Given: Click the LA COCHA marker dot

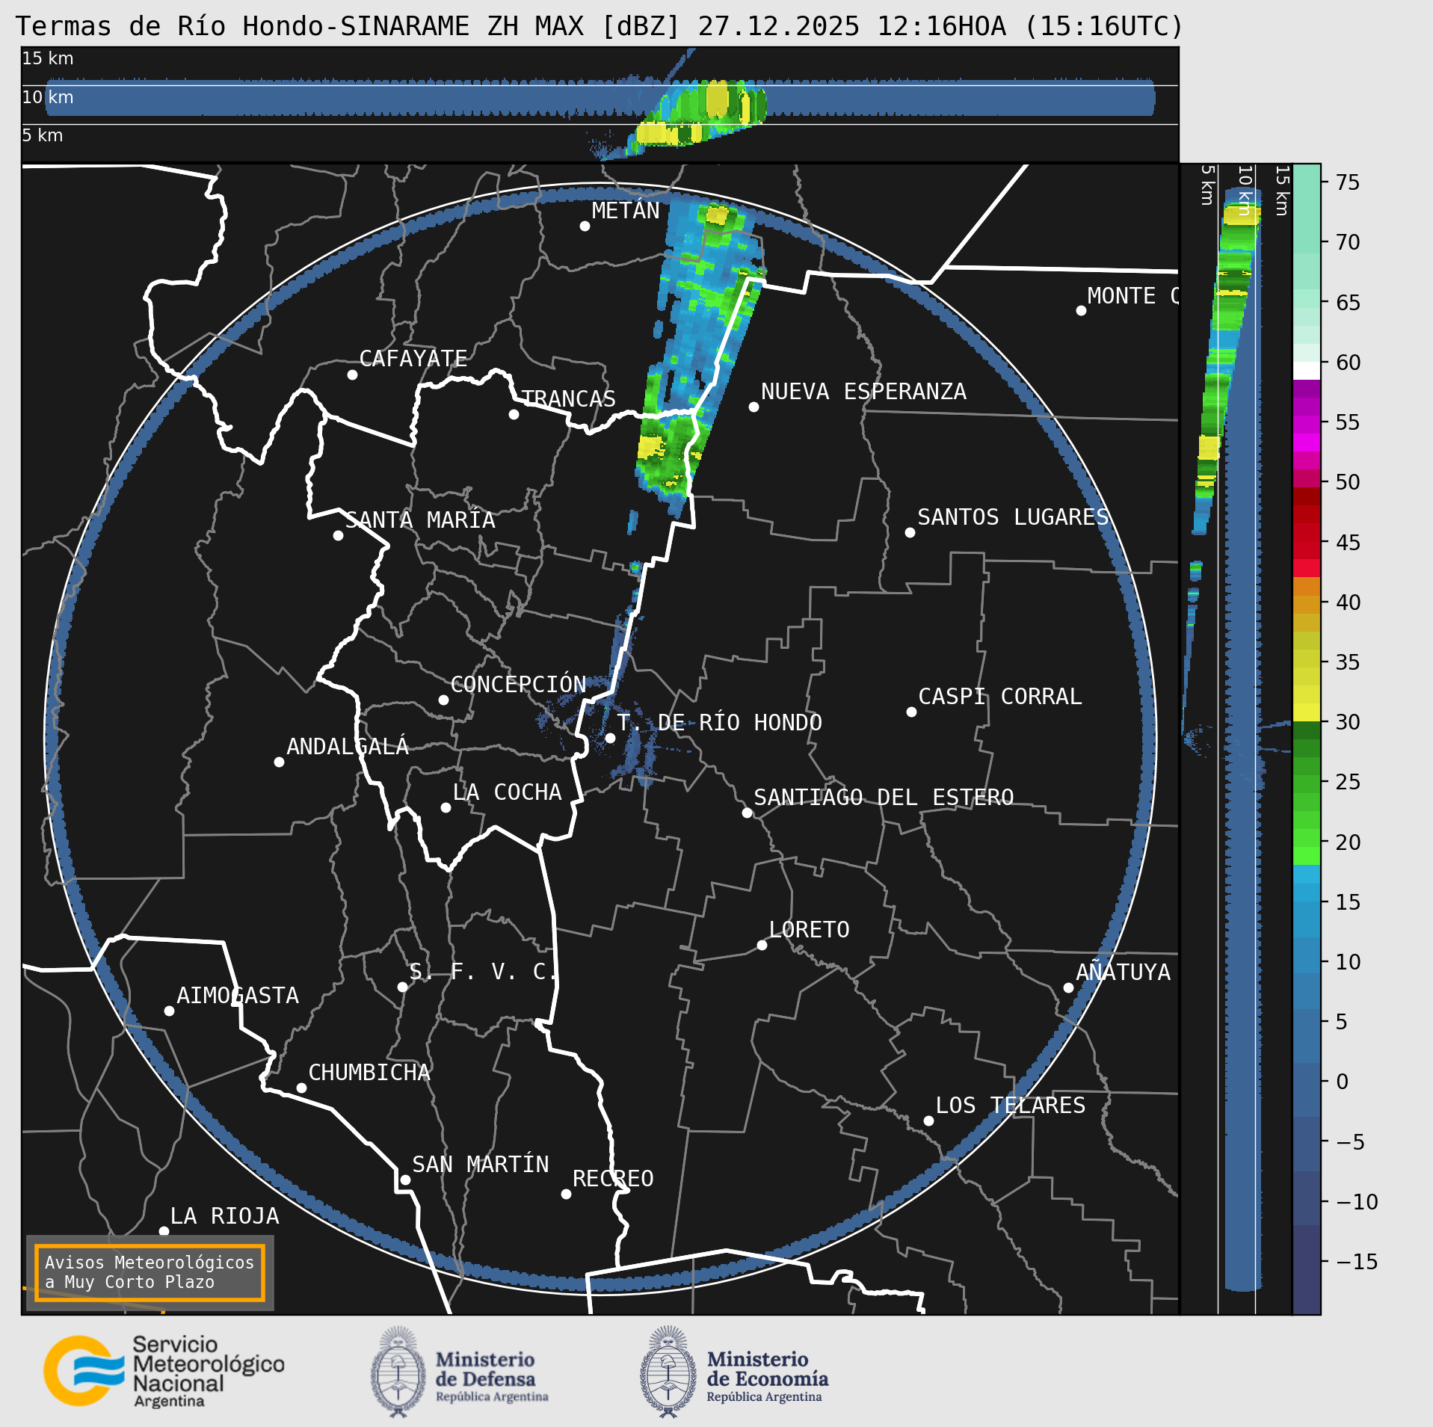Looking at the screenshot, I should click(446, 807).
